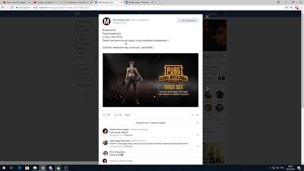Reload the page with refresh icon
Viewport: 304px width, 171px height.
[11, 8]
